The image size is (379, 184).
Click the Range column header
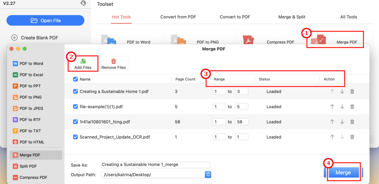click(219, 79)
